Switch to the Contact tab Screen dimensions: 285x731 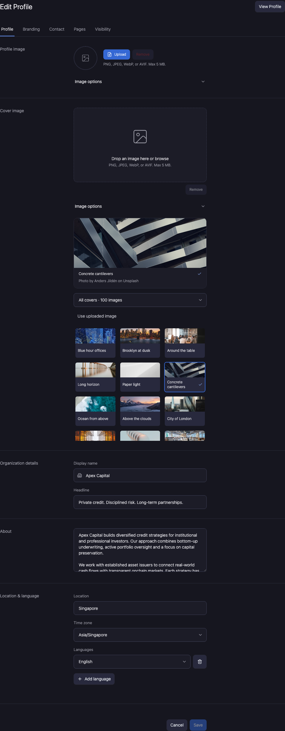tap(57, 29)
